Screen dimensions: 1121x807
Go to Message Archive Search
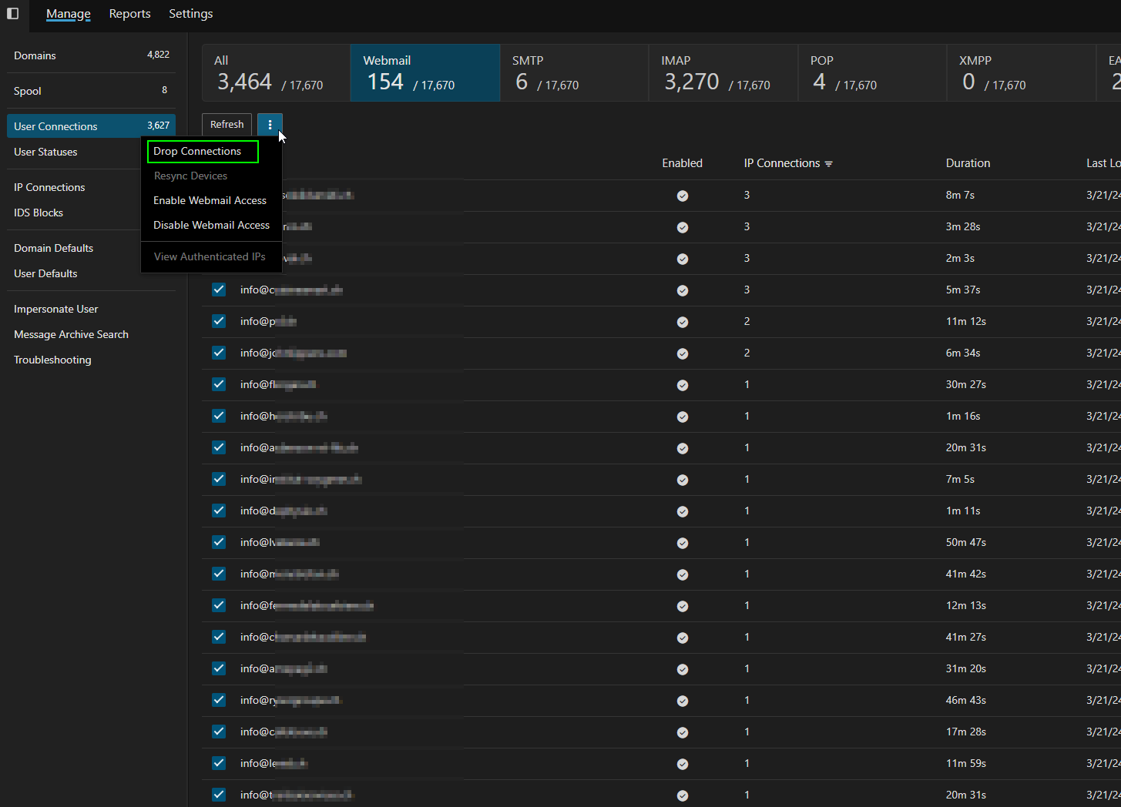click(x=71, y=334)
